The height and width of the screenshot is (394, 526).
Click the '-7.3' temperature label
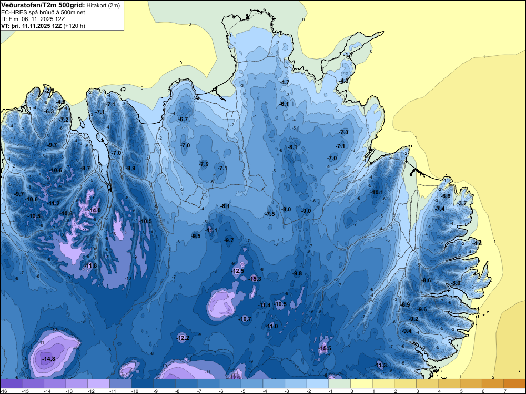point(343,132)
